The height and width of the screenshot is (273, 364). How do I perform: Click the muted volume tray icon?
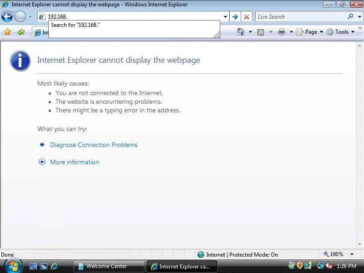[x=329, y=266]
